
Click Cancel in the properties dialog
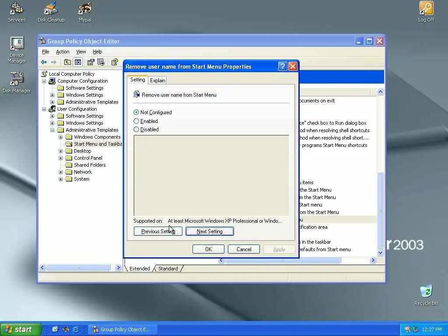point(244,249)
